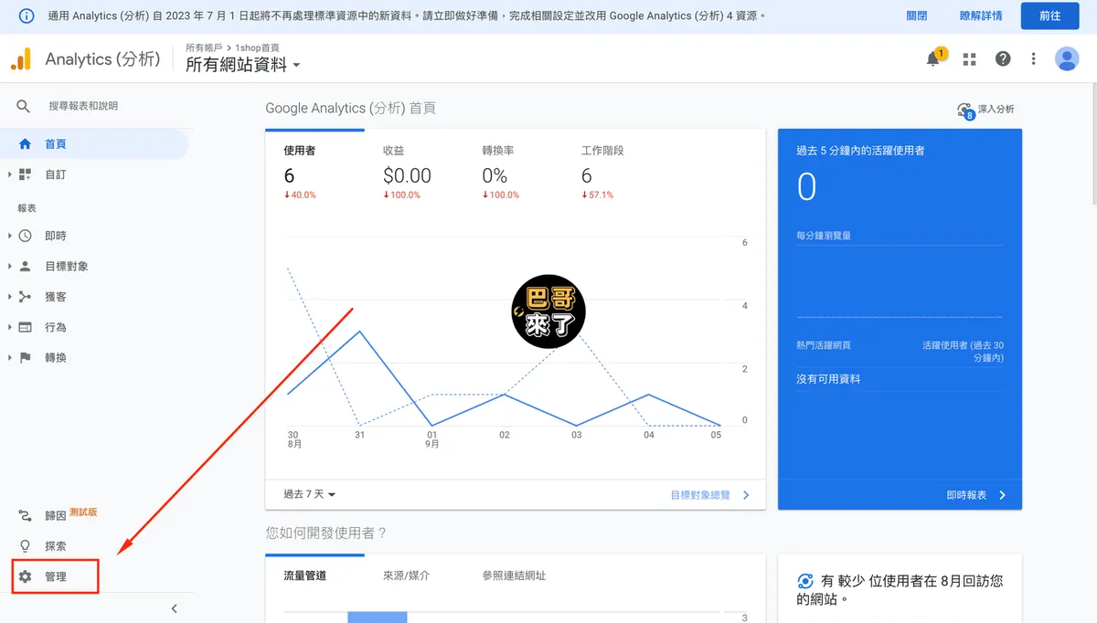This screenshot has height=623, width=1097.
Task: Select the 工作階段 metric tab
Action: point(612,171)
